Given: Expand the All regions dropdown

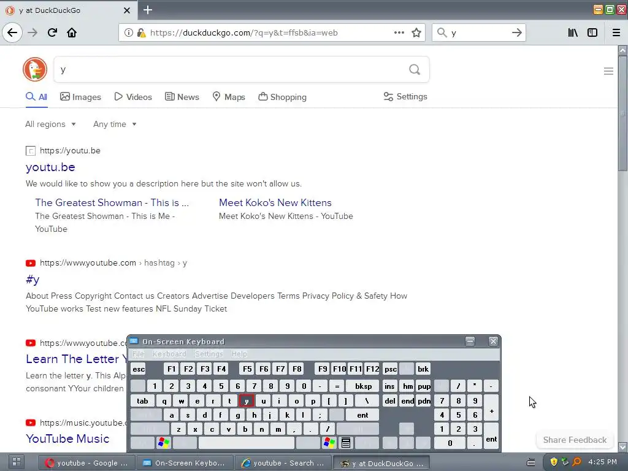Looking at the screenshot, I should click(x=50, y=124).
